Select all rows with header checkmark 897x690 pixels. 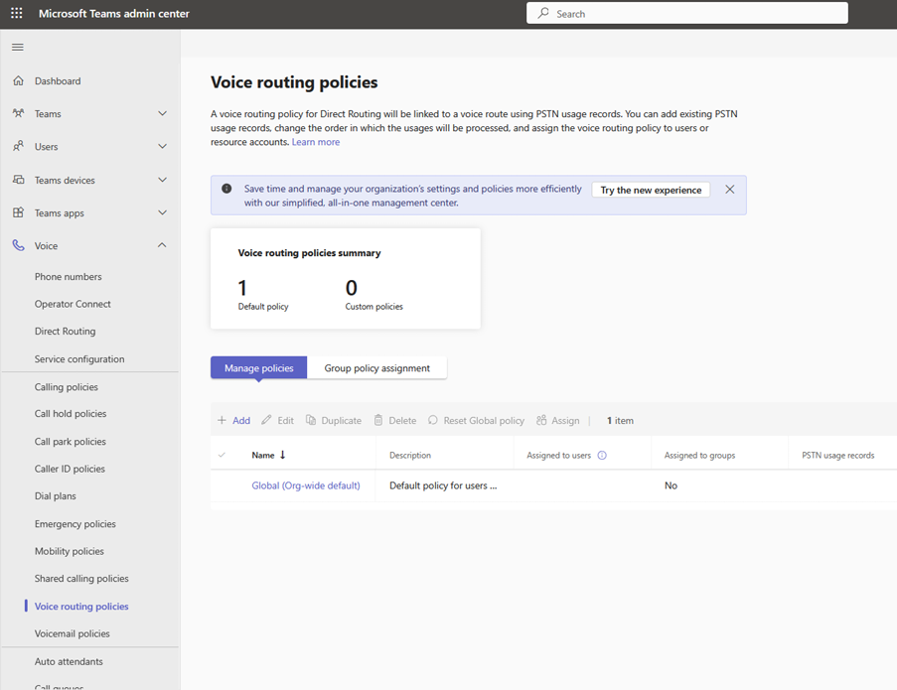(x=222, y=455)
